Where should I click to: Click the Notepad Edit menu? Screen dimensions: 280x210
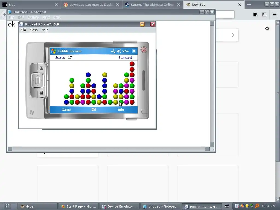(x=21, y=17)
